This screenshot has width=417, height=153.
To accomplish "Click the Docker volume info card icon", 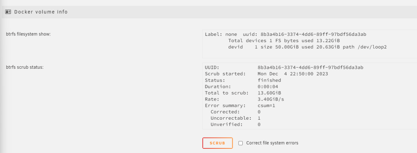I will click(8, 12).
